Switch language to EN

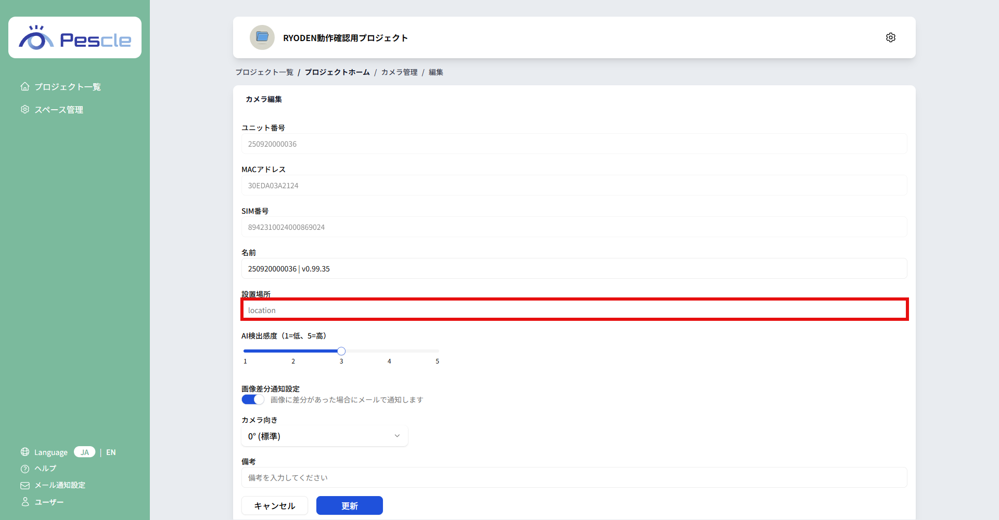point(111,452)
